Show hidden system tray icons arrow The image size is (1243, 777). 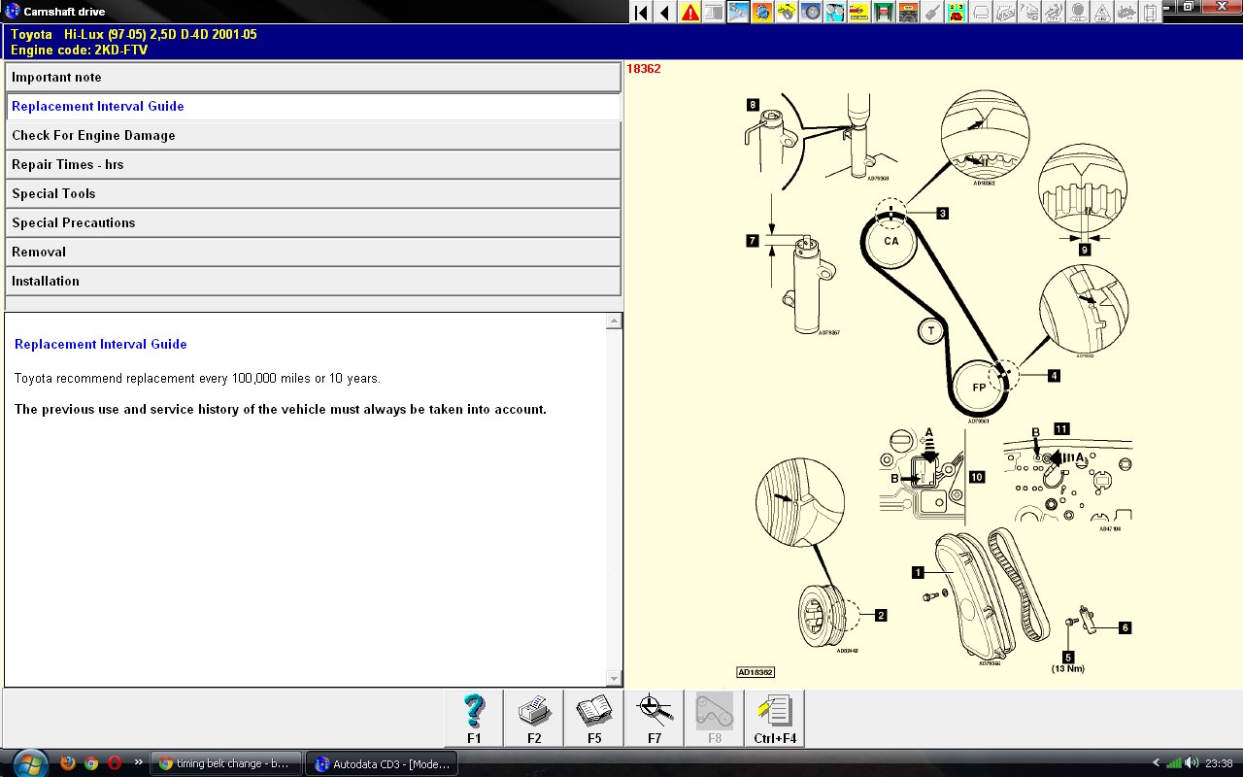pos(1155,763)
